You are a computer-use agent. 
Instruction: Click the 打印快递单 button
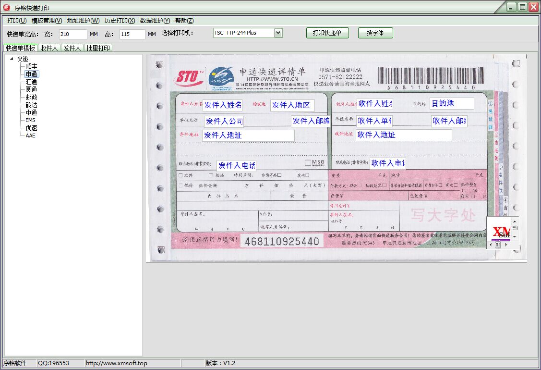click(327, 33)
